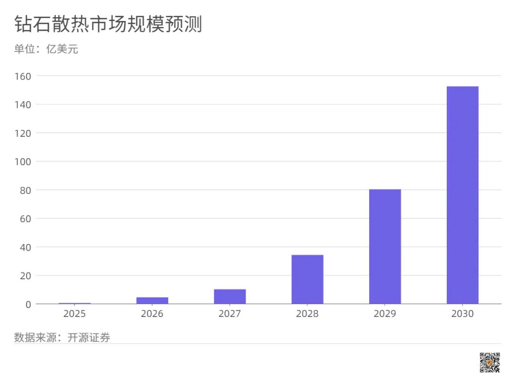Click the 0 y-axis origin label
The height and width of the screenshot is (386, 515).
coord(28,304)
